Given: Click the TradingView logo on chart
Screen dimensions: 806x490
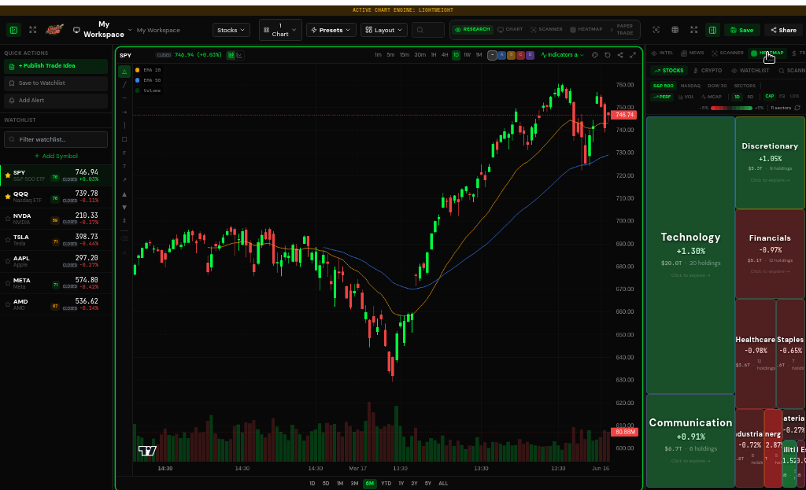Looking at the screenshot, I should pyautogui.click(x=147, y=451).
